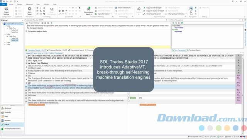Switch to the Advanced ribbon tab
The width and height of the screenshot is (247, 139).
pyautogui.click(x=29, y=4)
